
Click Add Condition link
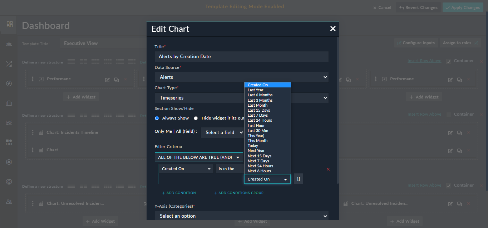(x=179, y=193)
